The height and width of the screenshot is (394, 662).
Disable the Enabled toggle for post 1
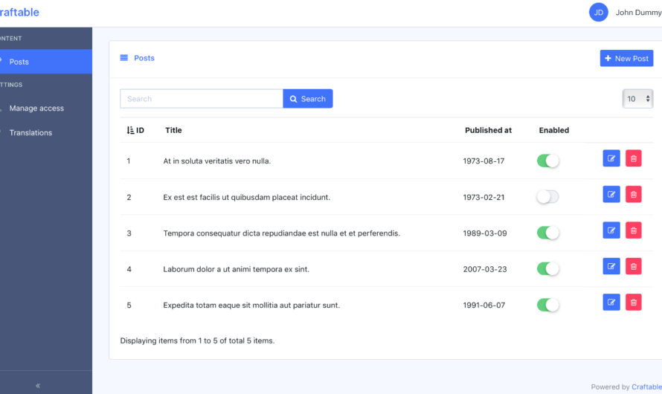pyautogui.click(x=547, y=161)
